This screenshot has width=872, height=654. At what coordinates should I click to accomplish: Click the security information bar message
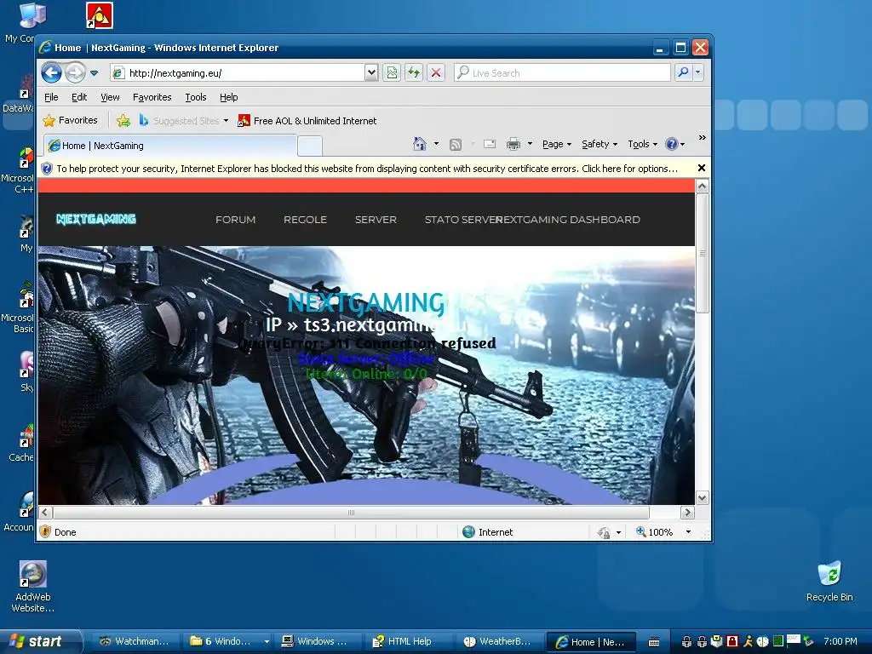point(367,169)
